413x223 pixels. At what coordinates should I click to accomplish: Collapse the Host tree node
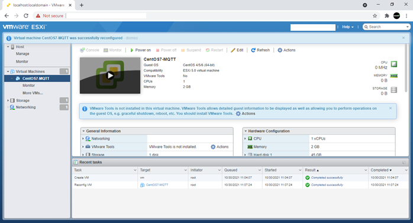point(8,47)
